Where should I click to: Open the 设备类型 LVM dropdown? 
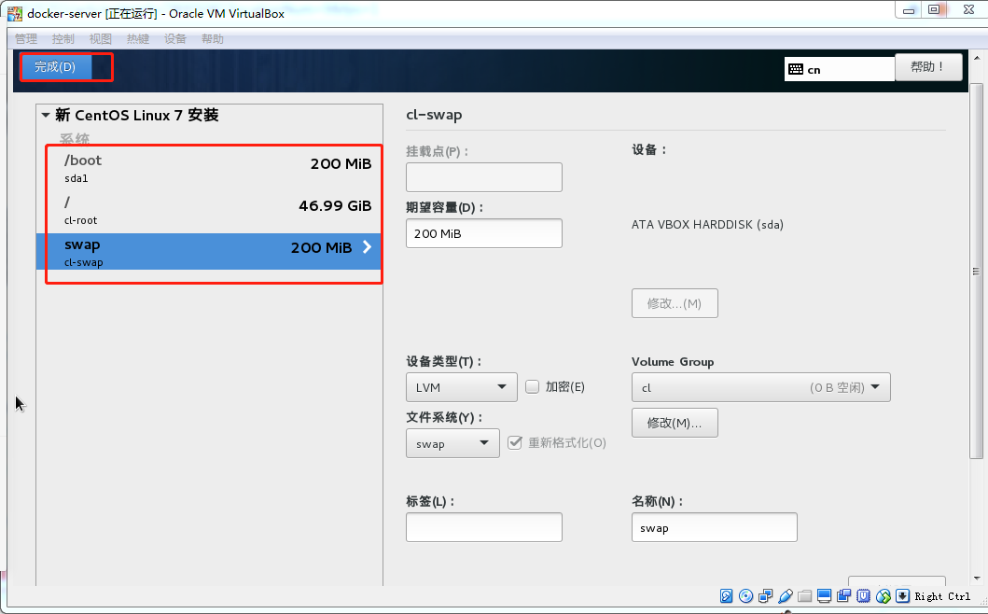[x=461, y=387]
